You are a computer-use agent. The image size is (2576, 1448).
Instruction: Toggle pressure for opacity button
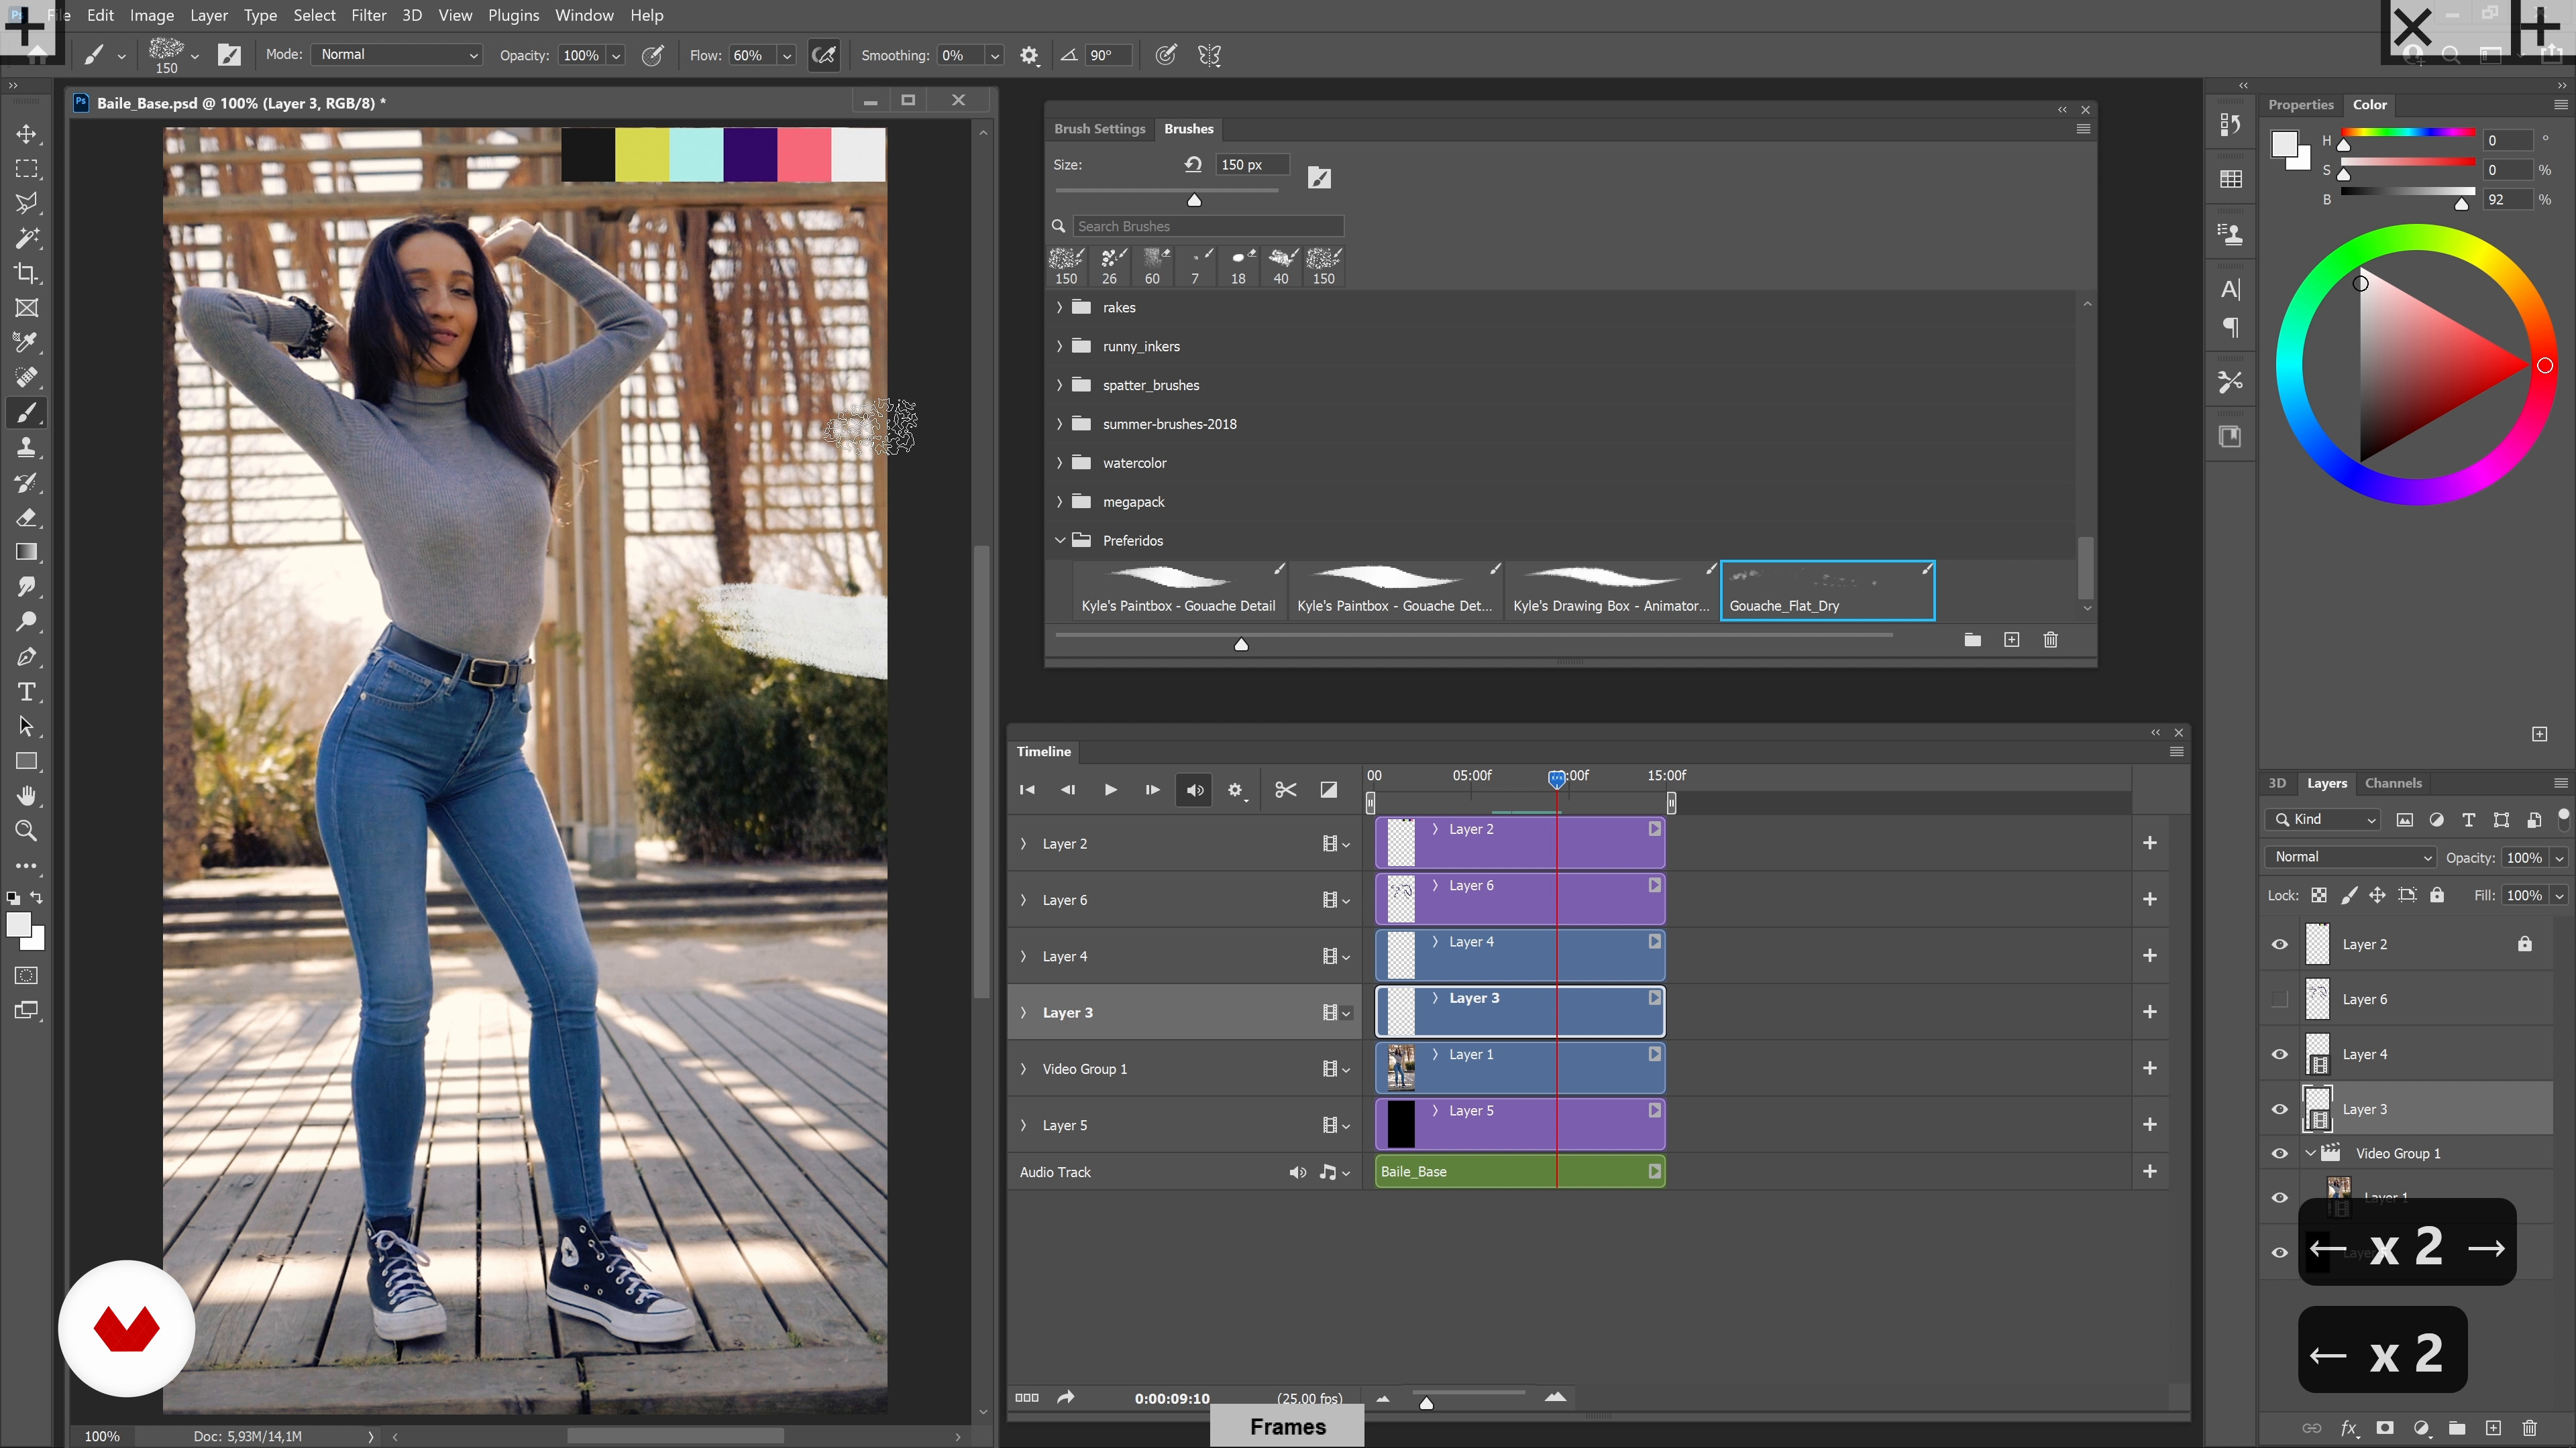point(652,55)
